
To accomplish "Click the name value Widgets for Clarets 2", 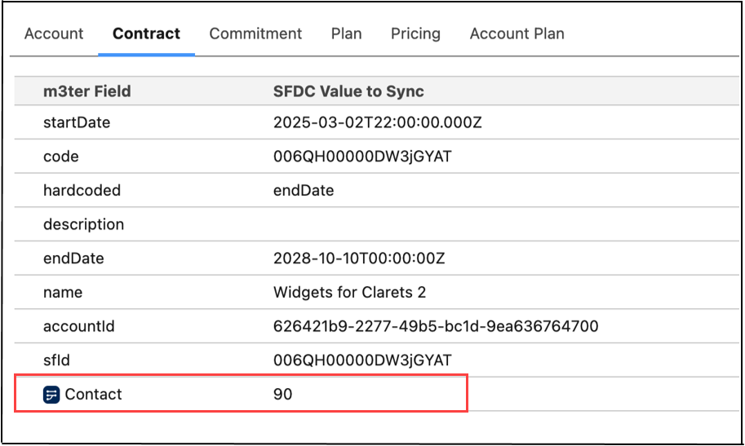I will pos(349,292).
